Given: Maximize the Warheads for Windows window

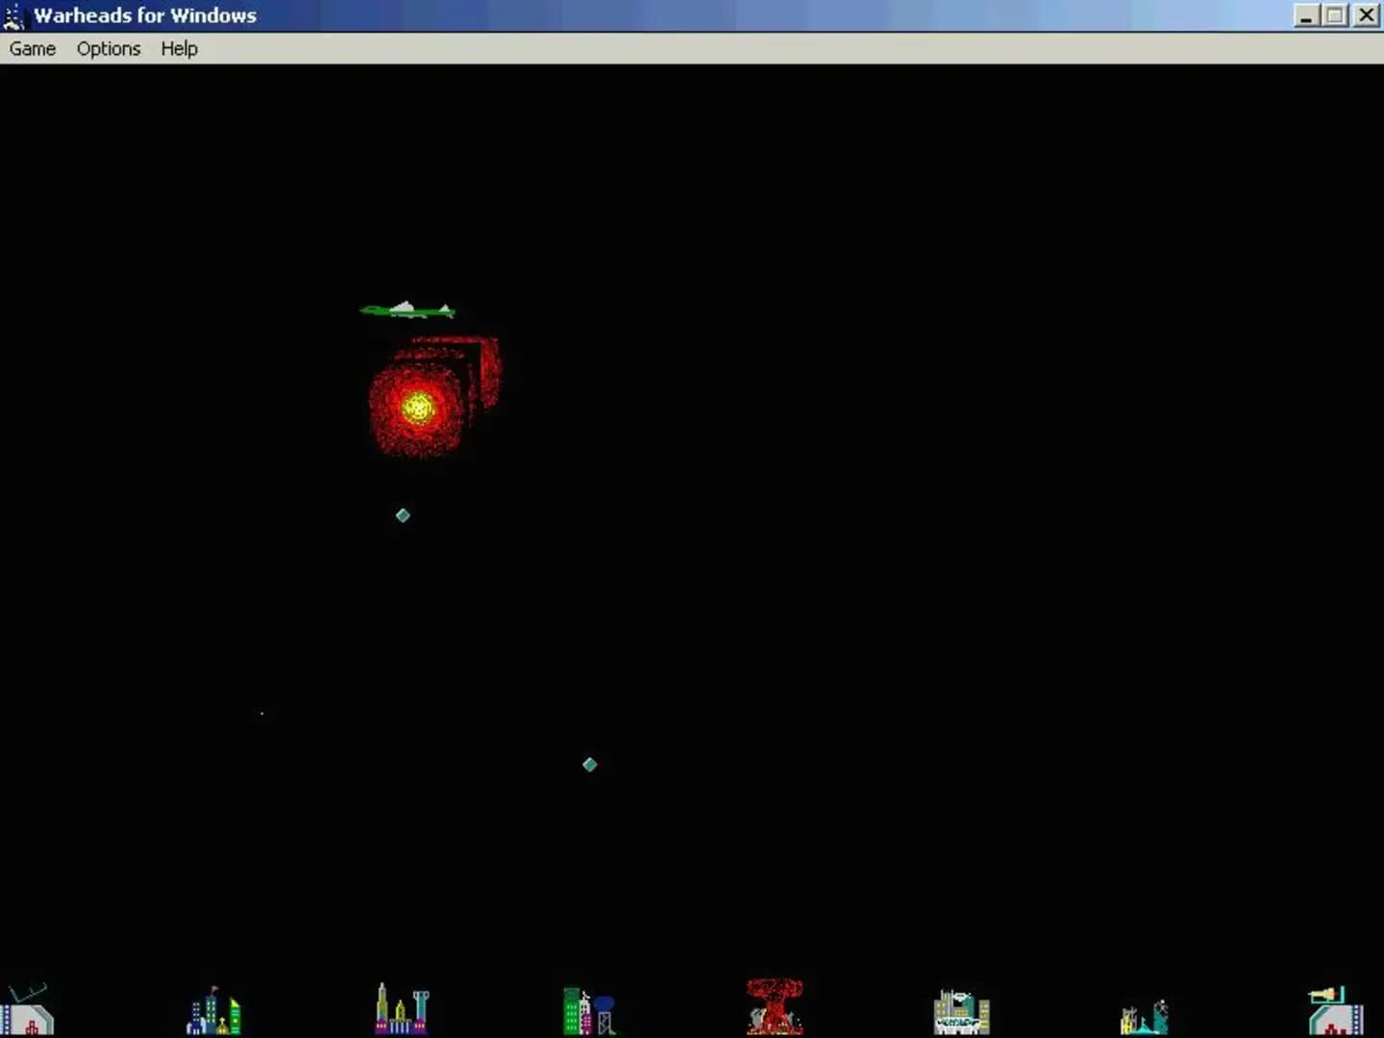Looking at the screenshot, I should tap(1336, 15).
